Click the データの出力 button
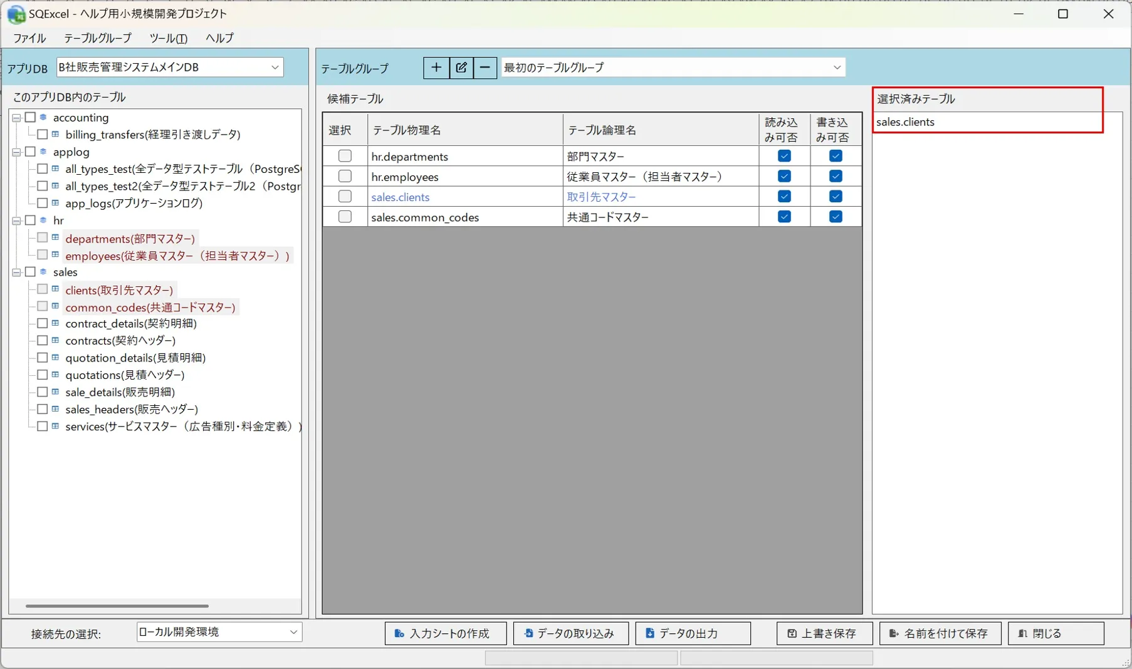Image resolution: width=1132 pixels, height=669 pixels. 693,633
